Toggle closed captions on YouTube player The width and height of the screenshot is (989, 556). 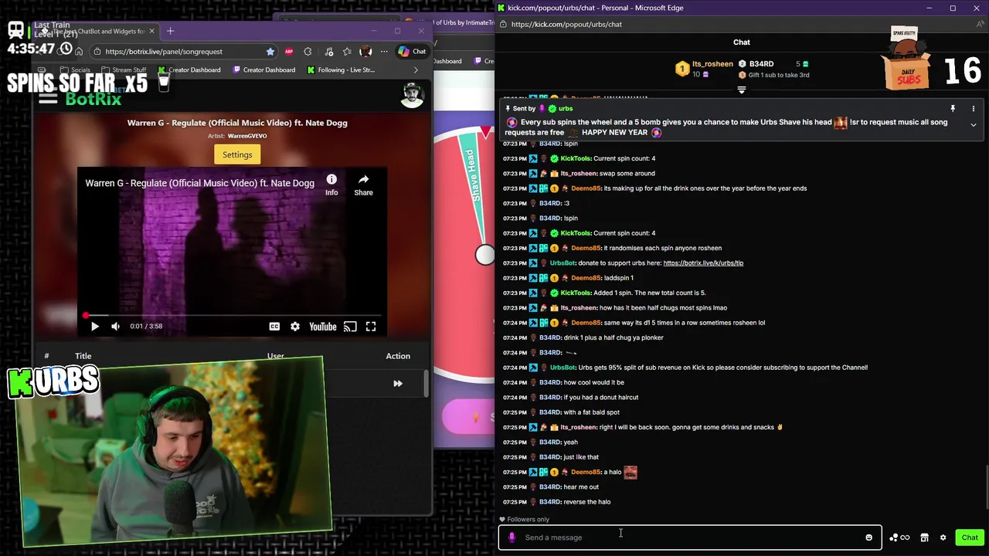pyautogui.click(x=274, y=327)
